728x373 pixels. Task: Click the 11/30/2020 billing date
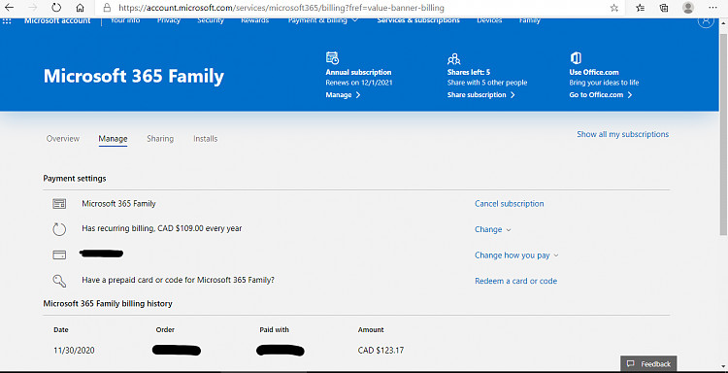coord(75,351)
